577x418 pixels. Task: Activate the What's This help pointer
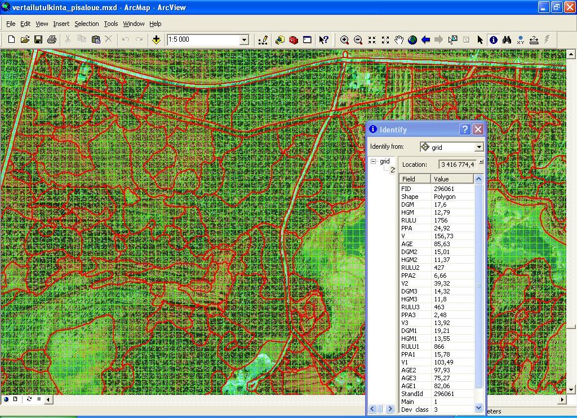(323, 40)
